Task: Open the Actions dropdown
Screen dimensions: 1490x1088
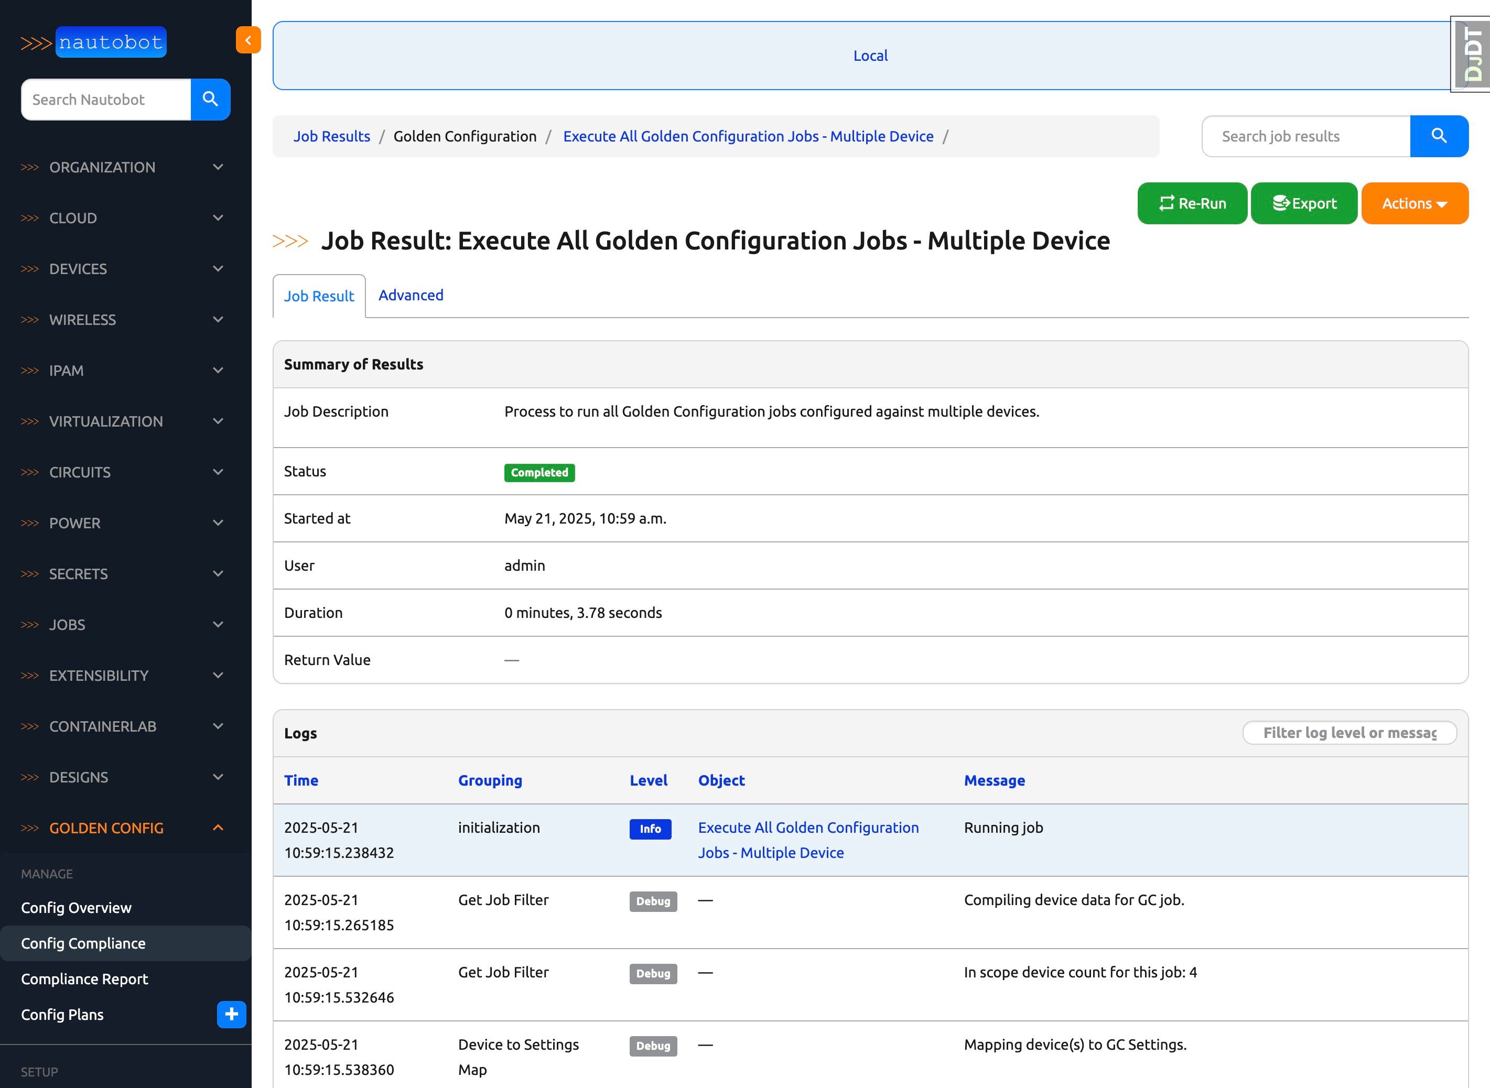Action: (x=1415, y=203)
